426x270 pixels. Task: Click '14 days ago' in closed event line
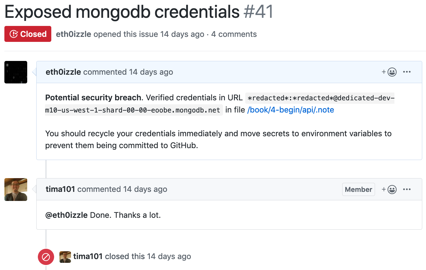(169, 257)
